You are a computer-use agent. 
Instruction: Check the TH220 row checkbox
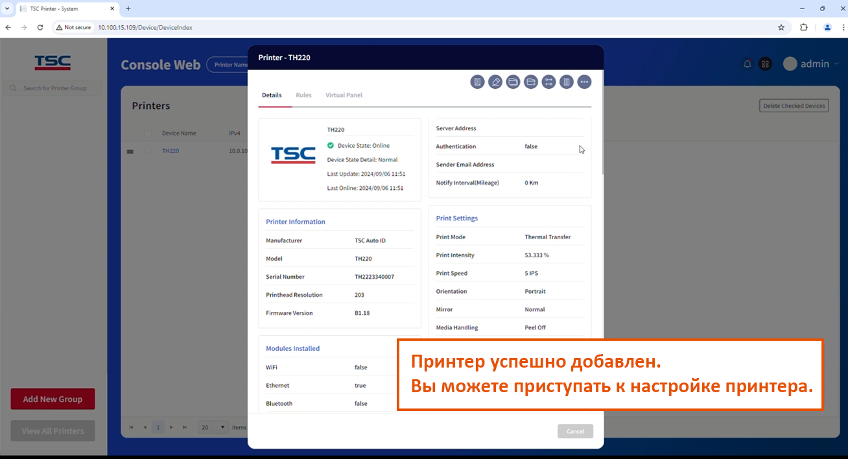[x=148, y=150]
